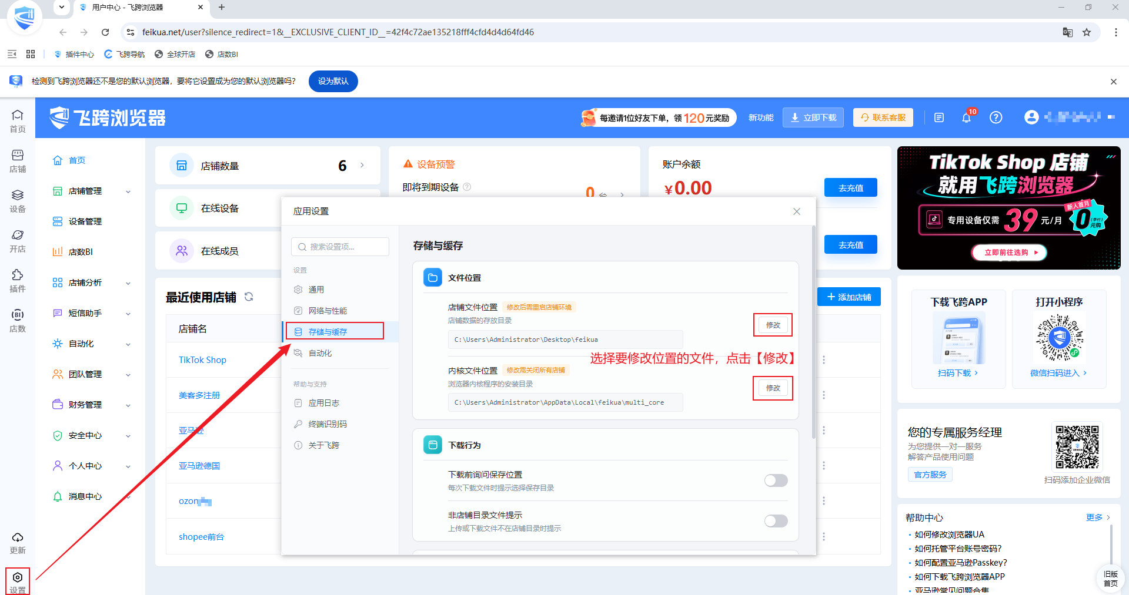Click the translate icon in address bar

pos(1067,32)
